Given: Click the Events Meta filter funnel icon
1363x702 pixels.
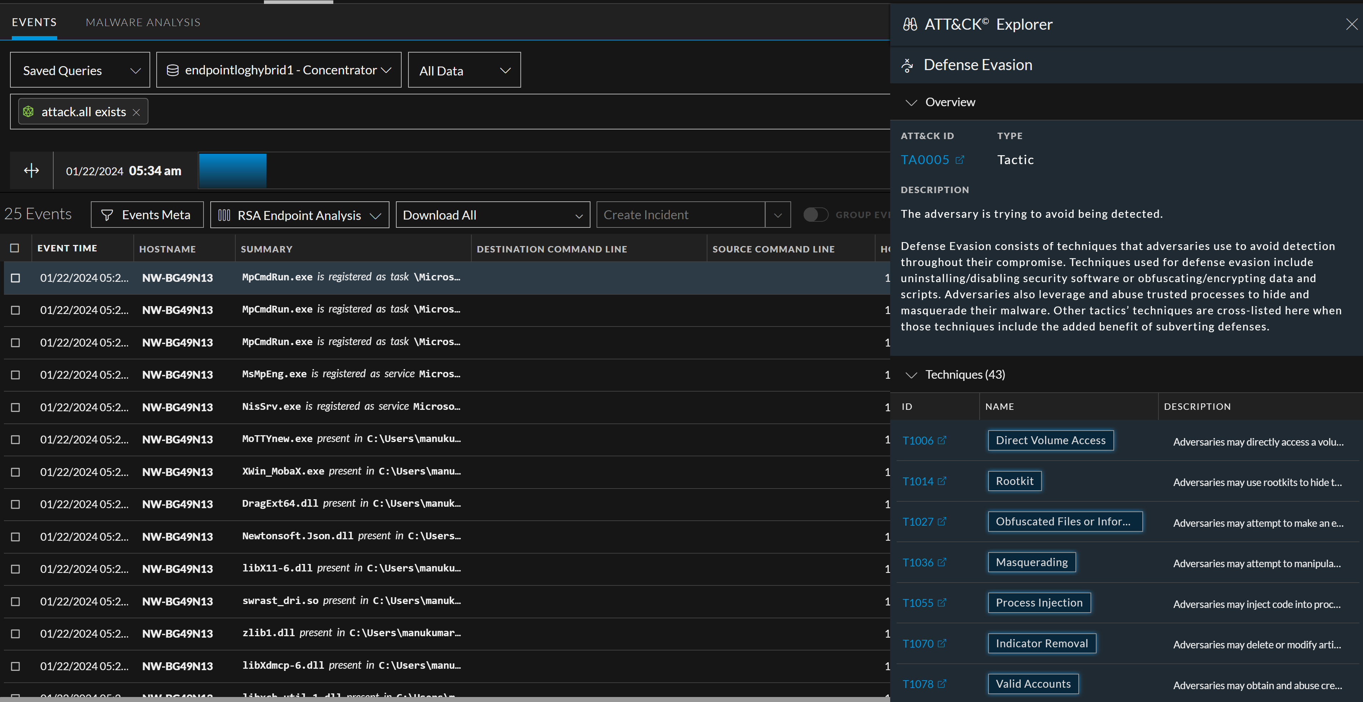Looking at the screenshot, I should click(x=107, y=215).
